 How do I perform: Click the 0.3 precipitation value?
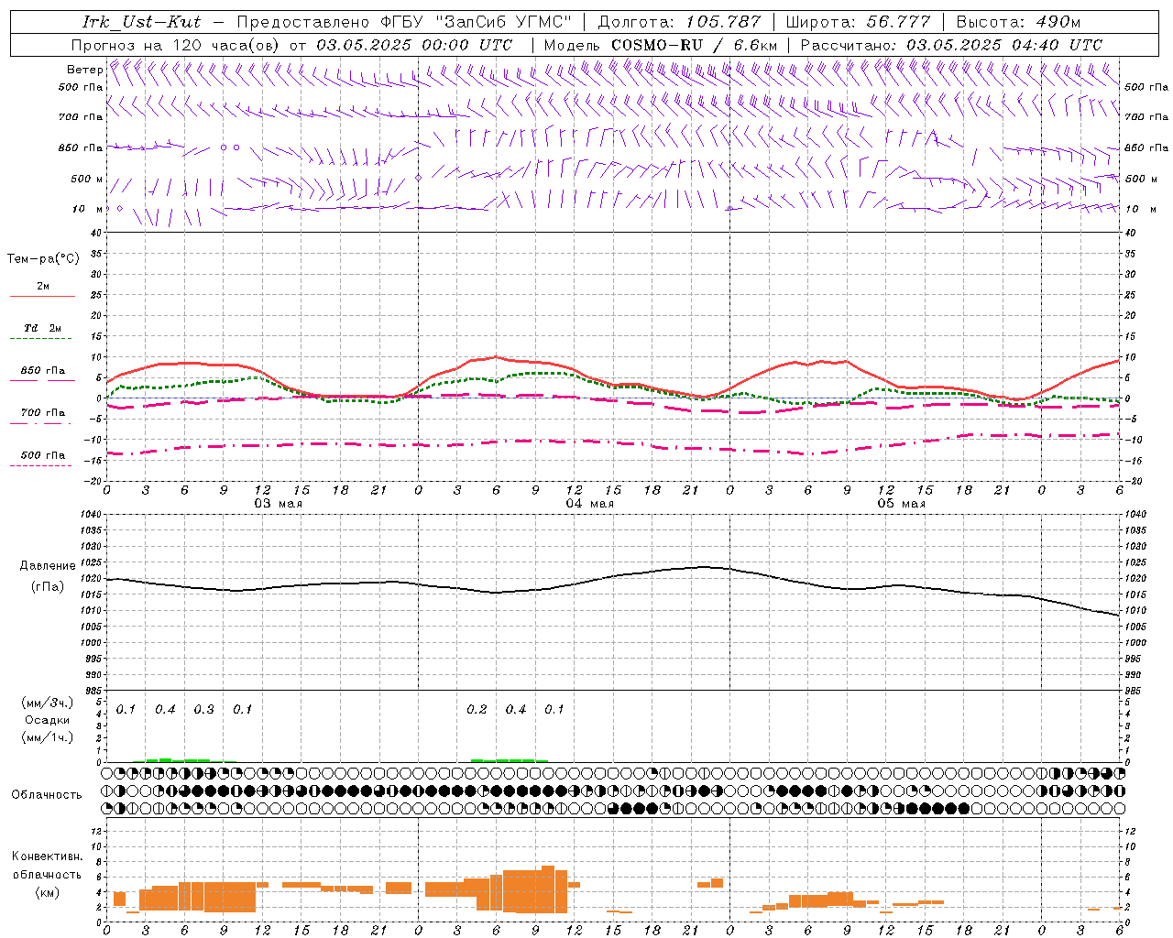203,709
